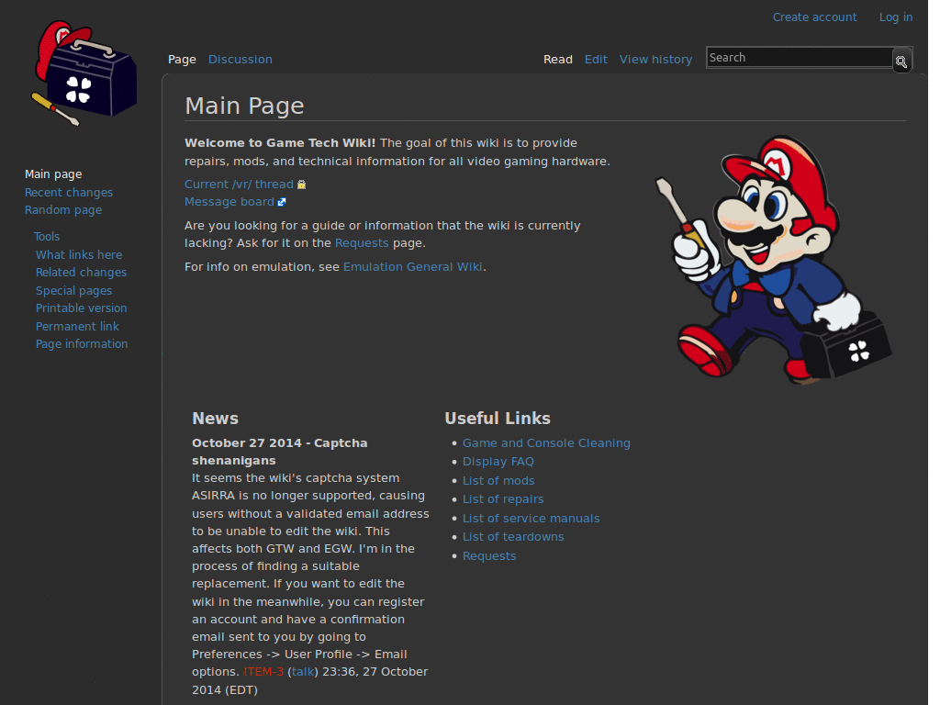Open the Emulation General Wiki link
940x705 pixels.
(412, 267)
